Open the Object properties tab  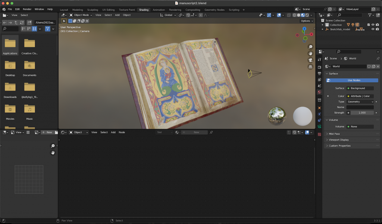319,108
